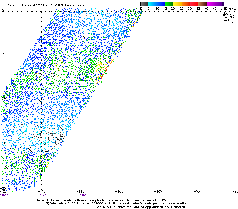Click the "10" label under the color bar
This screenshot has width=238, height=209.
pyautogui.click(x=157, y=9)
